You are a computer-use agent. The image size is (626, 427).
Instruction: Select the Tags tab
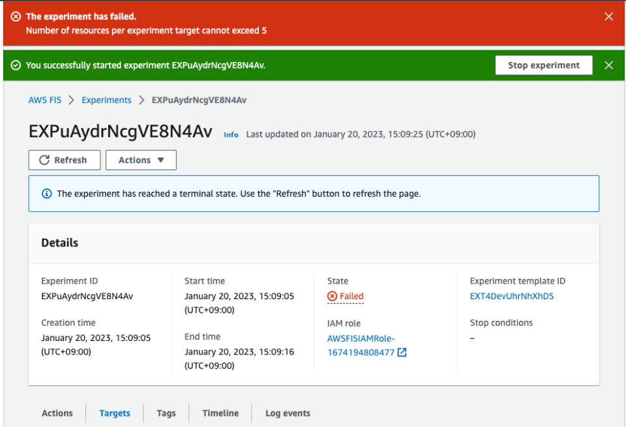(166, 413)
